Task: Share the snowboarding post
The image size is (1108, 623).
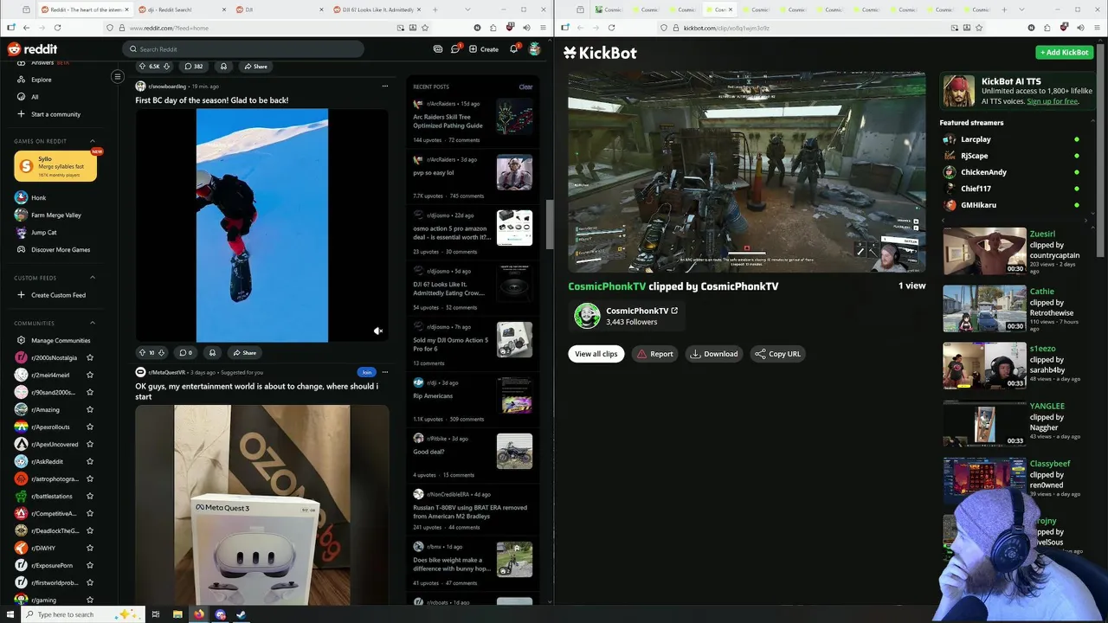Action: [243, 353]
